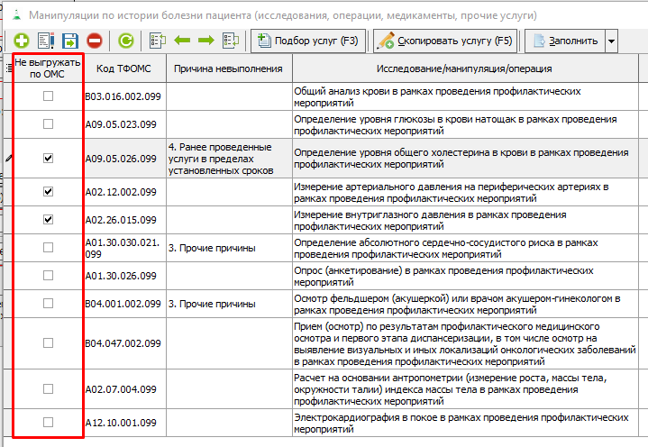Click the green left arrow icon

182,41
